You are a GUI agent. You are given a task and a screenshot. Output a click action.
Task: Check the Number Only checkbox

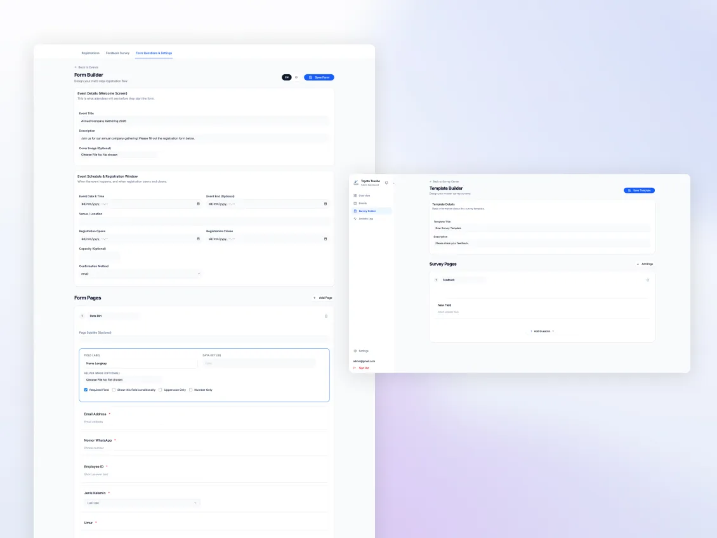coord(191,390)
